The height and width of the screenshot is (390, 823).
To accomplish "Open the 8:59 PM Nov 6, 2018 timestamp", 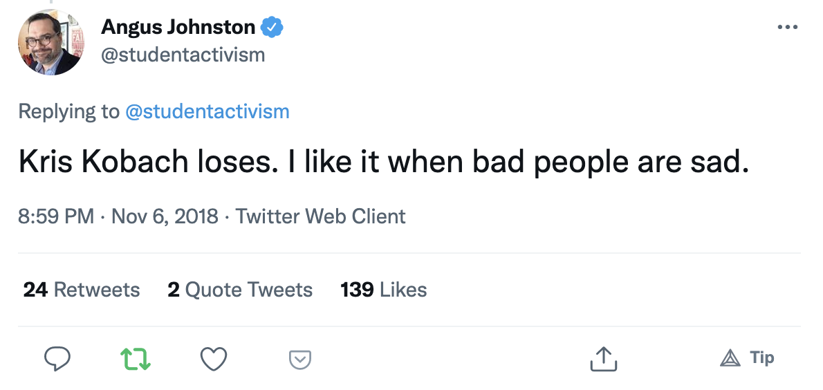I will click(118, 216).
